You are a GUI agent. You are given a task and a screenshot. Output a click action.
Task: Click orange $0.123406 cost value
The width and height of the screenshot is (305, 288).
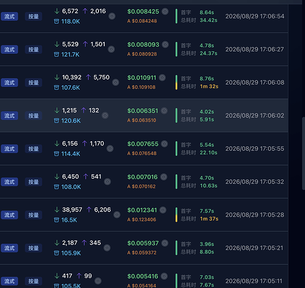click(x=142, y=219)
